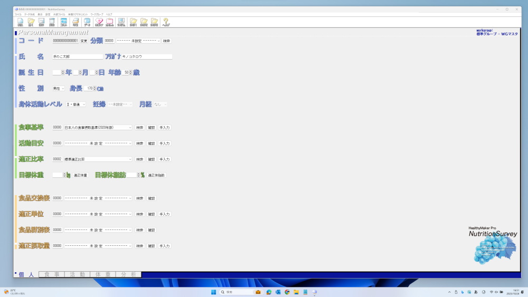Click the フリガナ input field
Viewport: 528px width, 297px height.
[147, 56]
